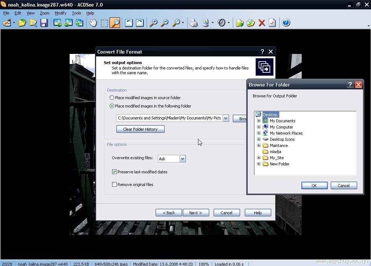Click Cancel in Convert File Format dialog
The width and height of the screenshot is (371, 266).
pos(226,213)
